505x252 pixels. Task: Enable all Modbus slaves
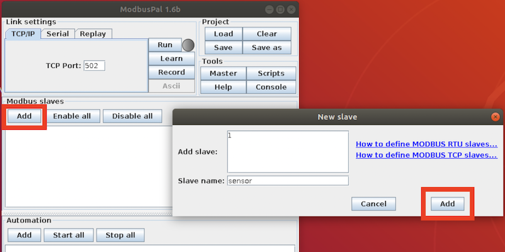72,116
